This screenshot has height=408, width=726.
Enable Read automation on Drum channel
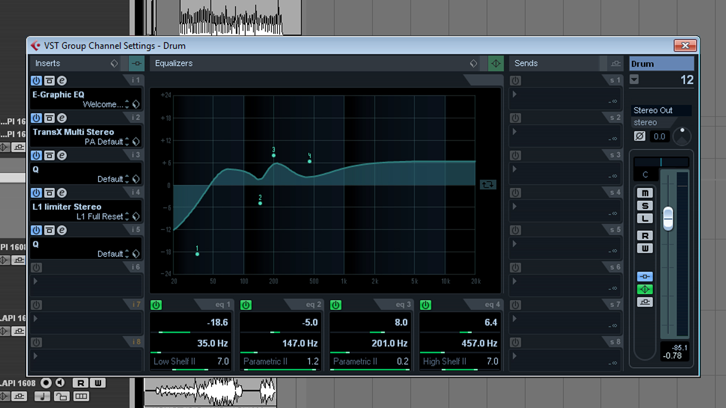645,236
